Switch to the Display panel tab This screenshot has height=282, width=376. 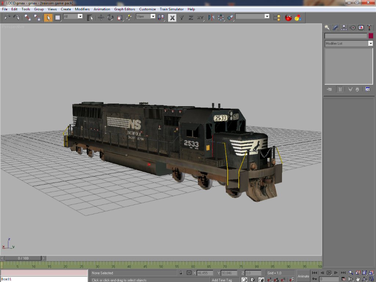click(361, 28)
